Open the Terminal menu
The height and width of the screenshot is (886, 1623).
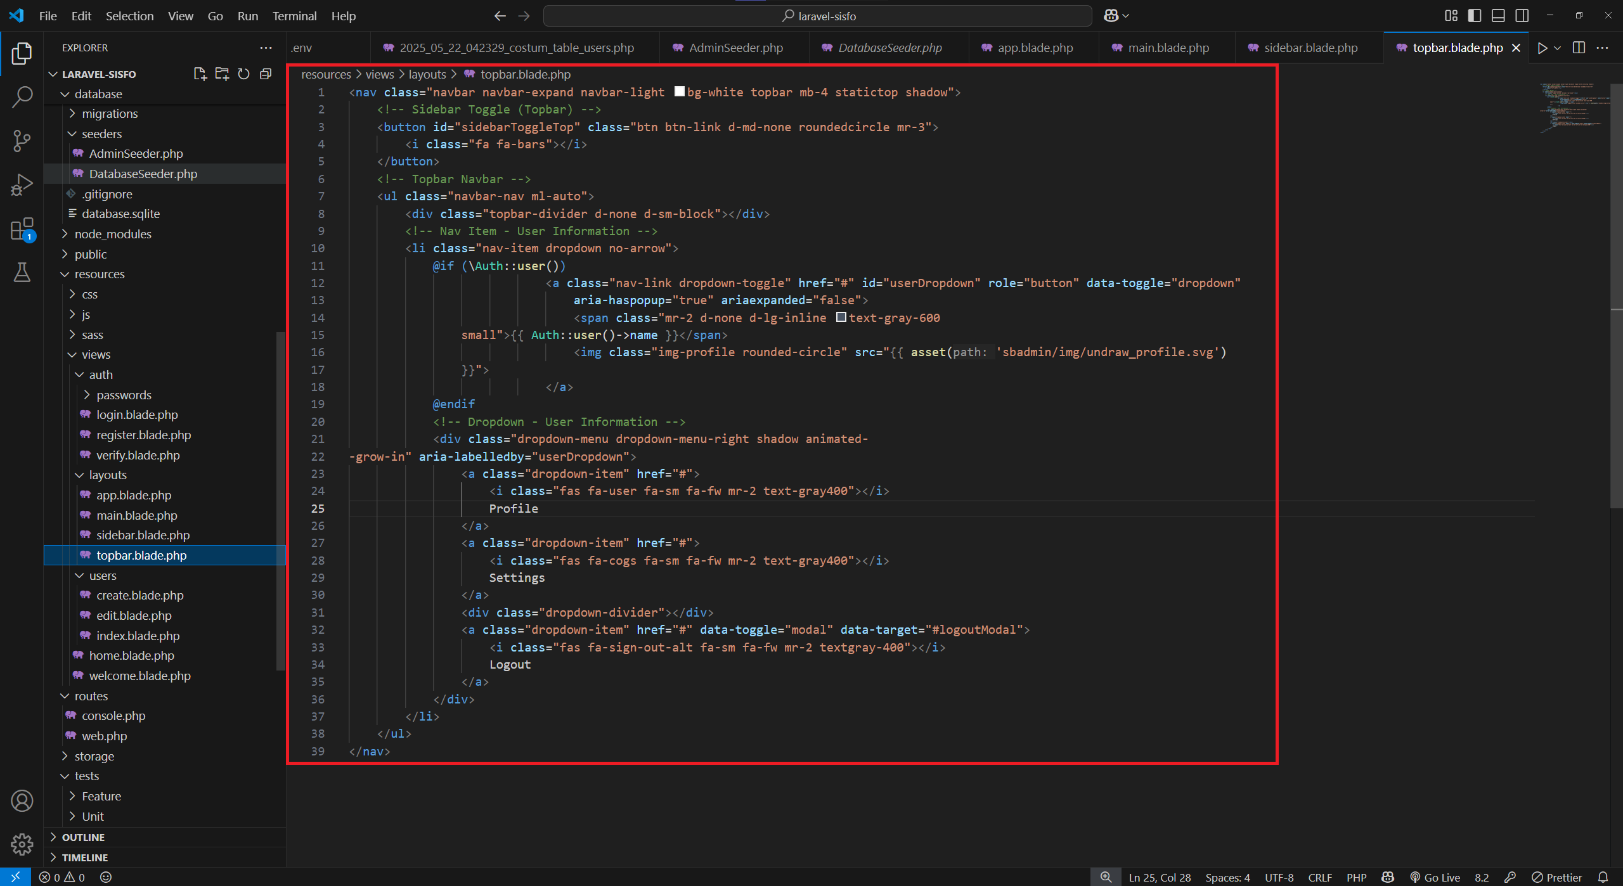click(x=294, y=16)
